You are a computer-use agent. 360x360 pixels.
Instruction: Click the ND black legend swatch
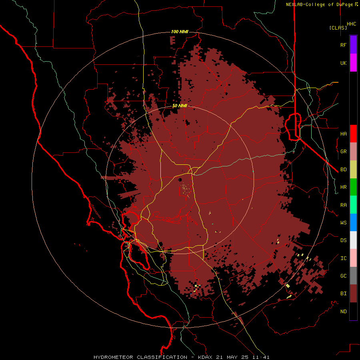coord(353,311)
